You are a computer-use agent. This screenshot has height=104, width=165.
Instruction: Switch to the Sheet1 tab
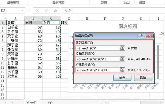pos(32,102)
